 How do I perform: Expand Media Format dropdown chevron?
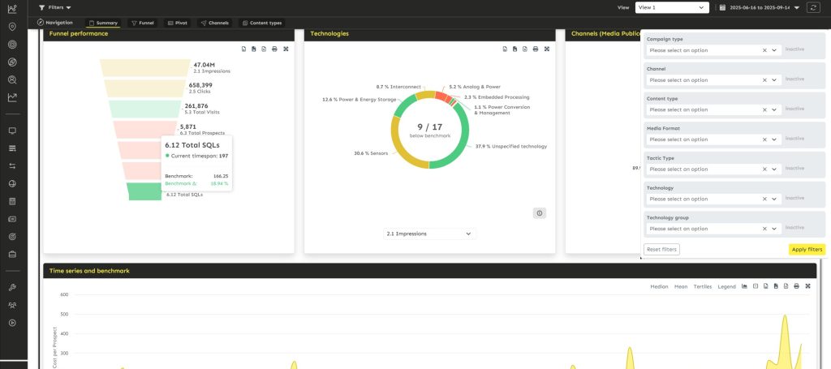pos(774,139)
